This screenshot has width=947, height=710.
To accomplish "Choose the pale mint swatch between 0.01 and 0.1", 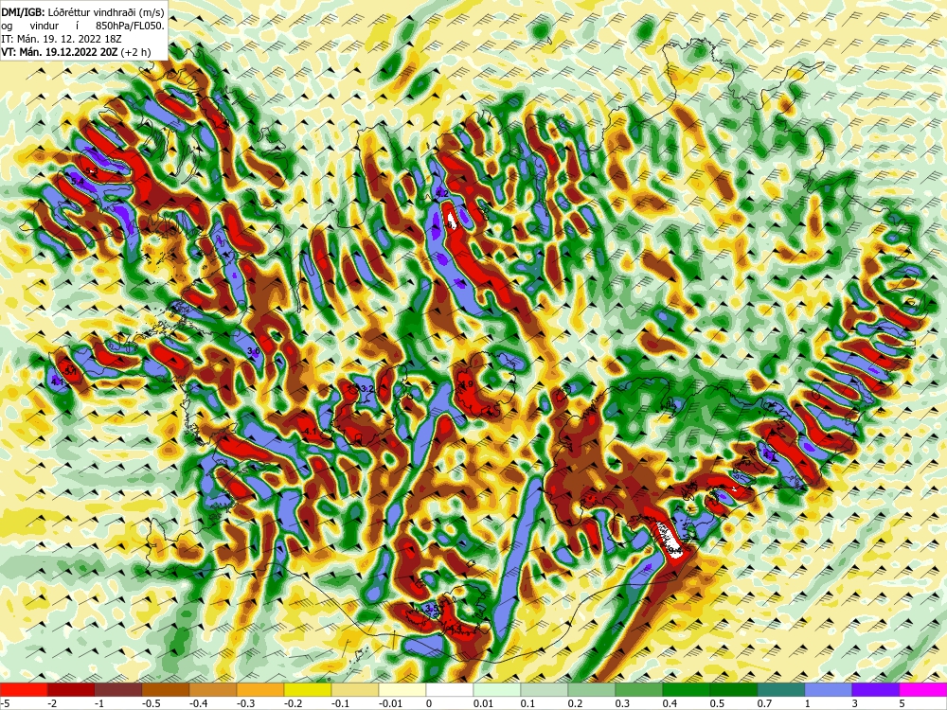I will [497, 689].
